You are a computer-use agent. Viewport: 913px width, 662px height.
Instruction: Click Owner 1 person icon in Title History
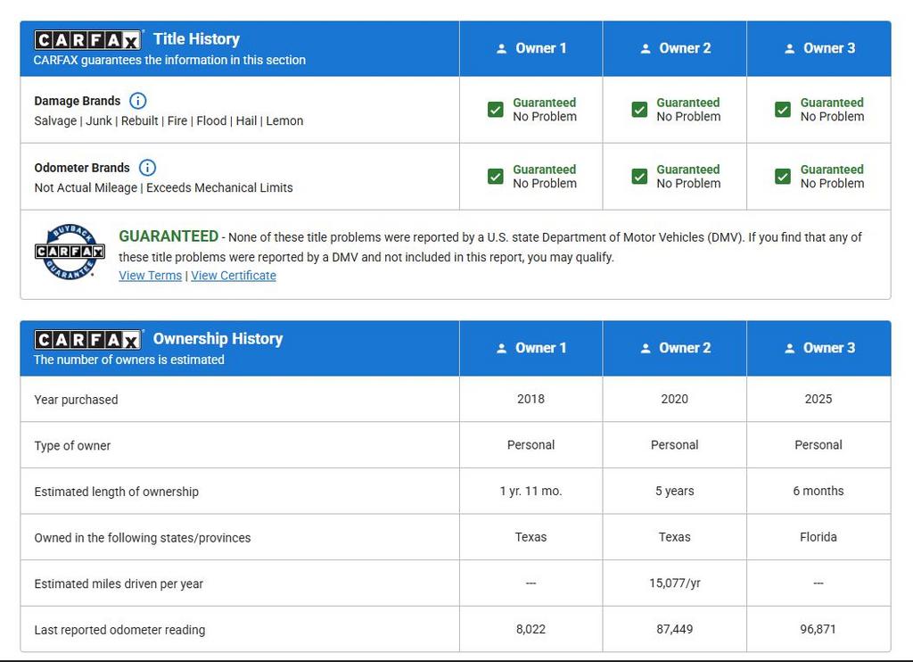pos(501,49)
